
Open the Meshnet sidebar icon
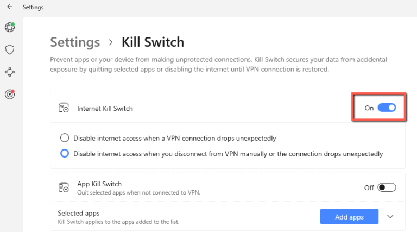coord(9,72)
